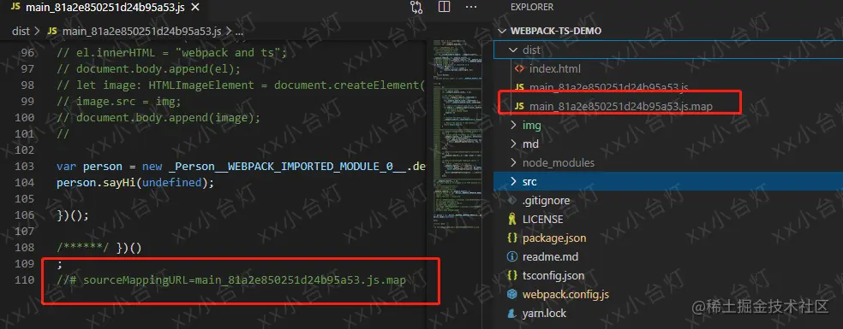Click the webpack icon beside webpack.config.js
This screenshot has width=843, height=329.
[x=512, y=294]
